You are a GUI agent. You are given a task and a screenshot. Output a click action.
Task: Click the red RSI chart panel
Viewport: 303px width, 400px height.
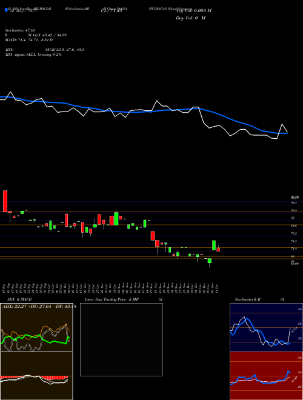pyautogui.click(x=266, y=376)
